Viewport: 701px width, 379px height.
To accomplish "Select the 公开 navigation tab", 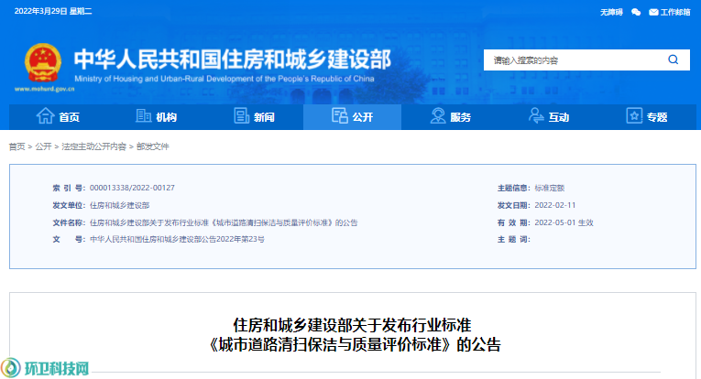I will click(352, 117).
